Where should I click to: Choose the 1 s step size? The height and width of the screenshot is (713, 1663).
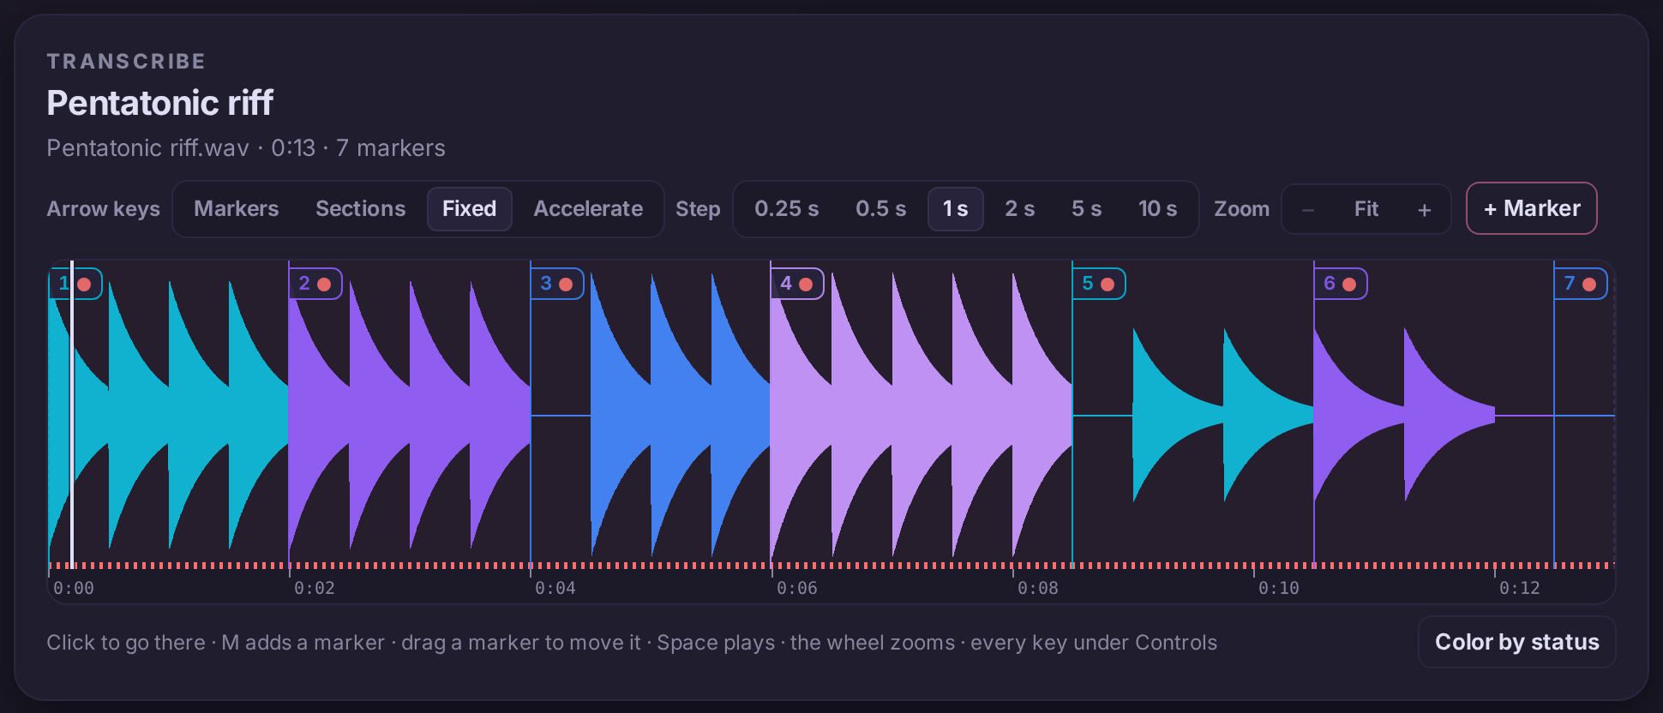coord(955,209)
